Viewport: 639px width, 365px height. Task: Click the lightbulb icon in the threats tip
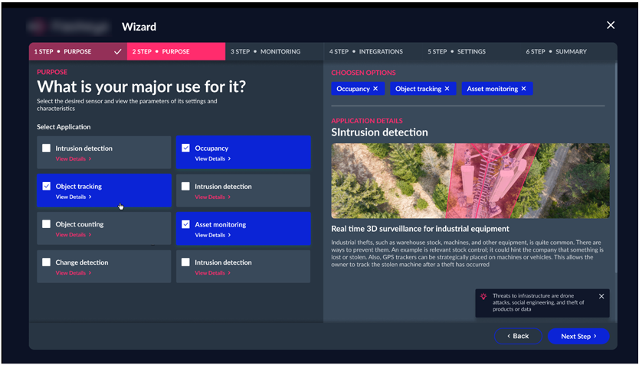click(x=483, y=297)
